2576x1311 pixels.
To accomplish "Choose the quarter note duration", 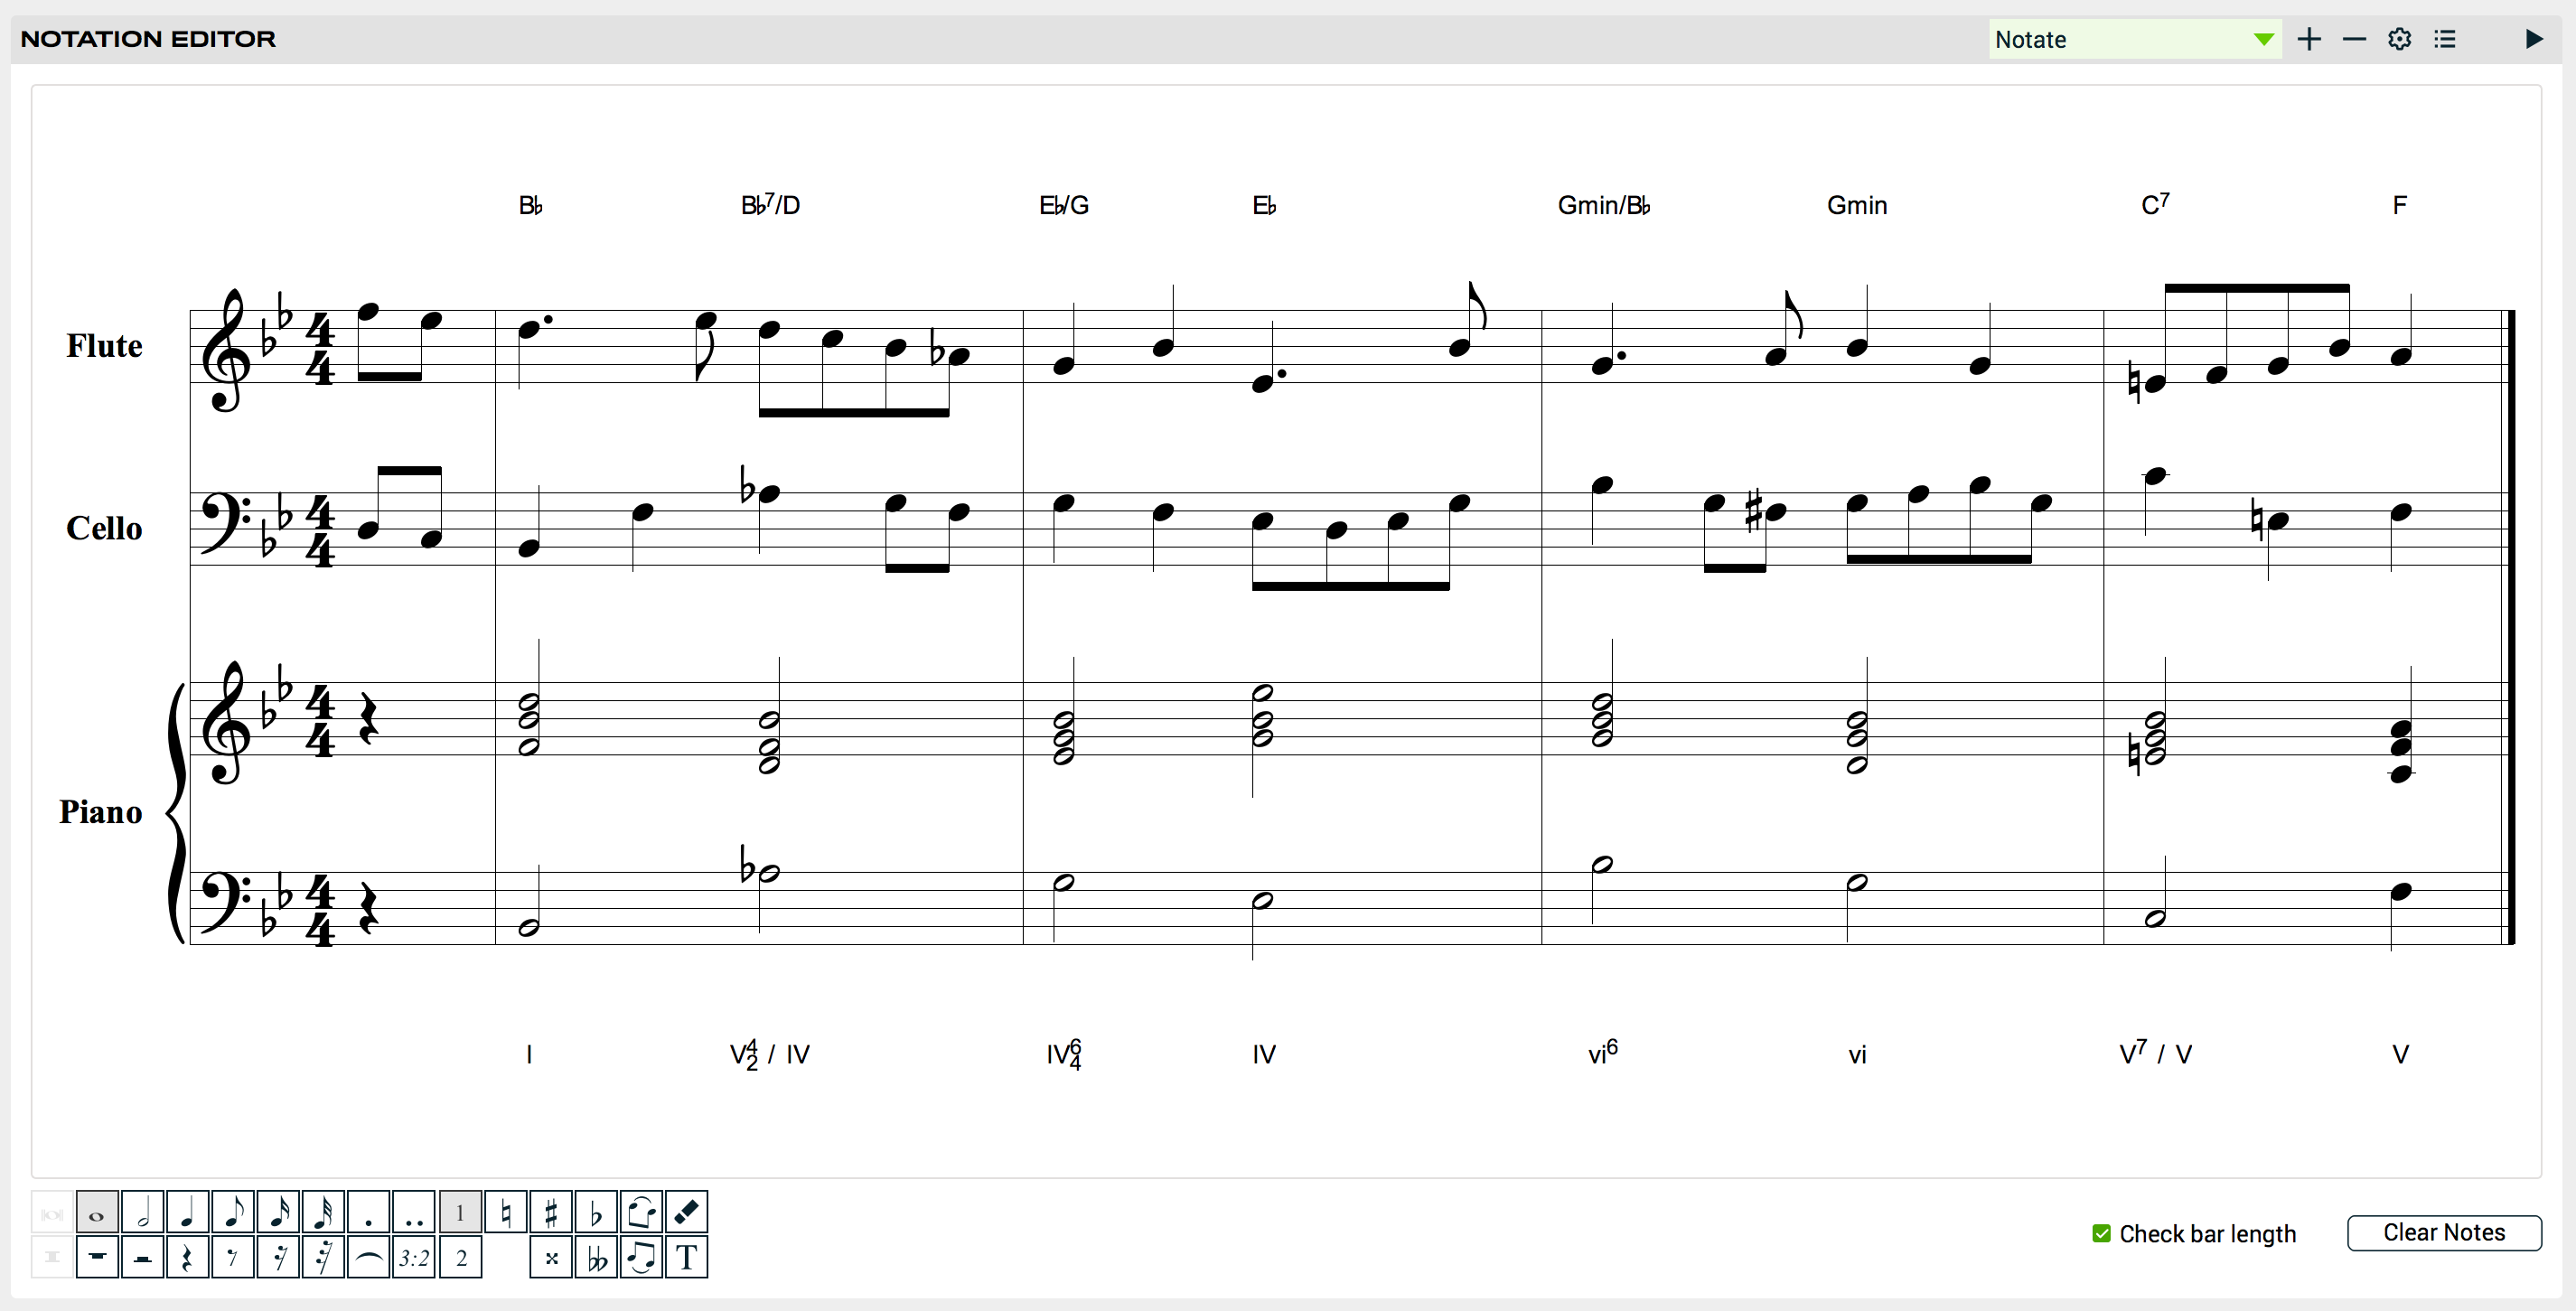I will pos(188,1212).
